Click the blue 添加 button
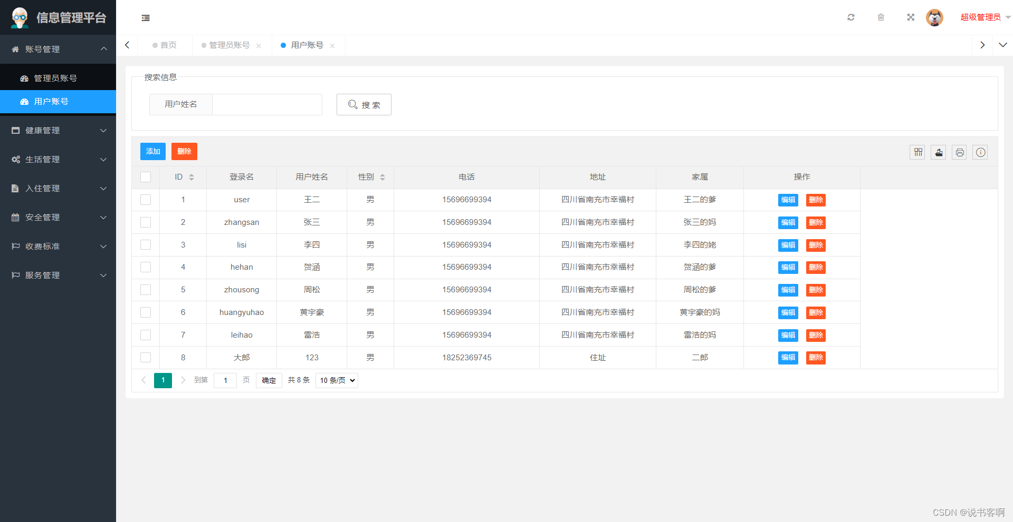This screenshot has height=522, width=1013. (153, 151)
